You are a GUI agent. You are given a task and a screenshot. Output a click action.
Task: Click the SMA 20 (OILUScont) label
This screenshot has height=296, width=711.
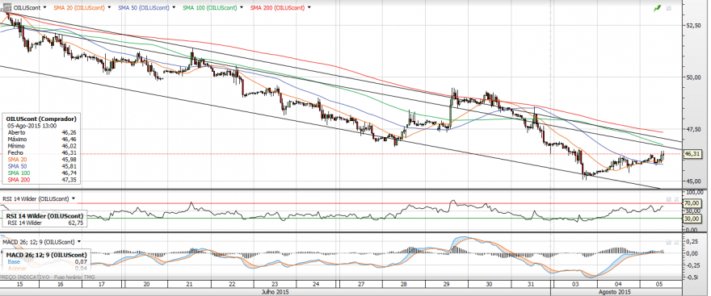(79, 8)
